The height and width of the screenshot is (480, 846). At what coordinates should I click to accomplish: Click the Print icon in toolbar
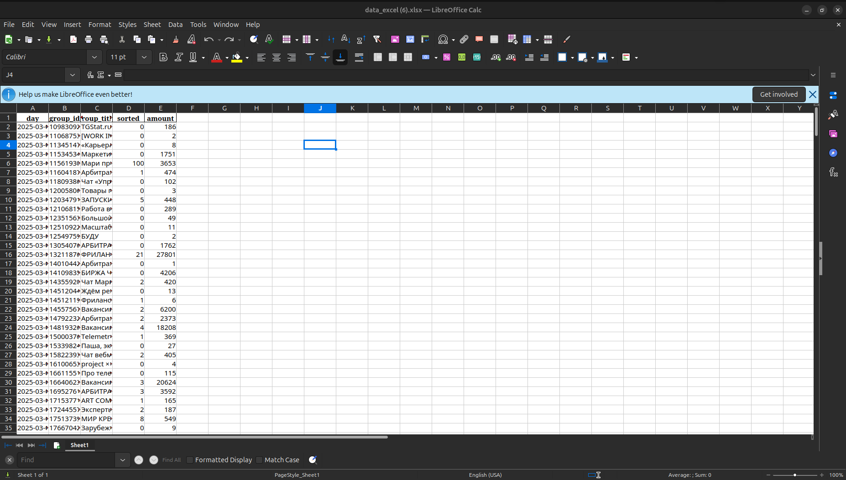[x=89, y=40]
